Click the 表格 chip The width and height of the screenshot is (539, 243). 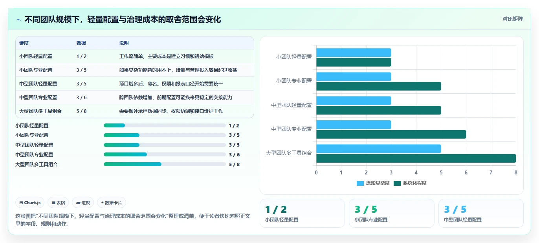pos(58,203)
